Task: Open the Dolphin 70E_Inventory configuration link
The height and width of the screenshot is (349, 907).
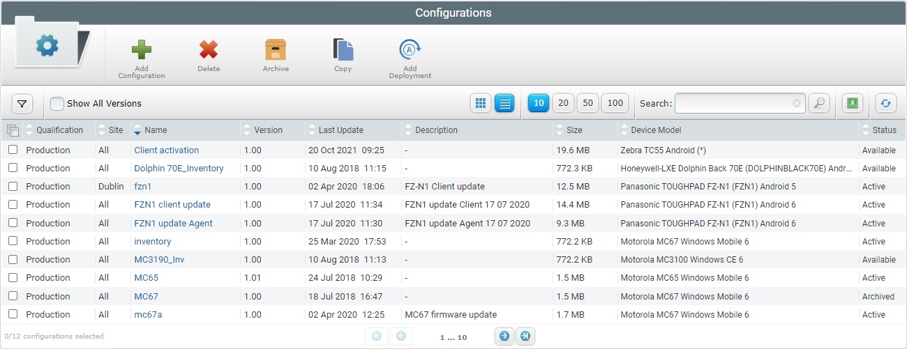Action: (179, 168)
